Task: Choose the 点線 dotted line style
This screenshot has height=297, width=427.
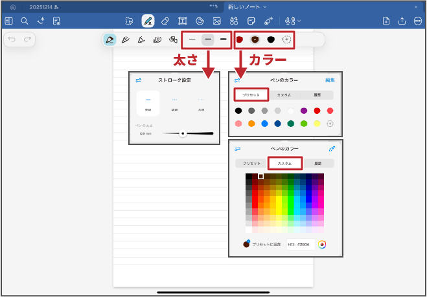Action: [201, 104]
